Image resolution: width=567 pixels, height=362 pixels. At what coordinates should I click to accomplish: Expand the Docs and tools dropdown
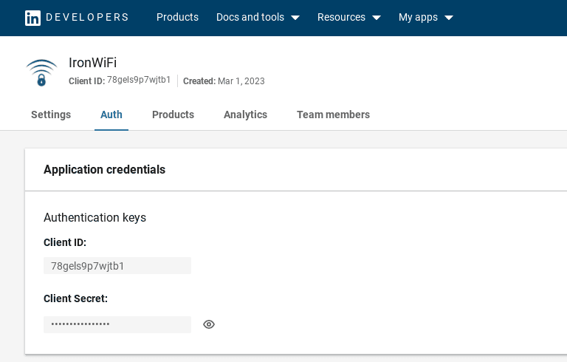[x=258, y=18]
